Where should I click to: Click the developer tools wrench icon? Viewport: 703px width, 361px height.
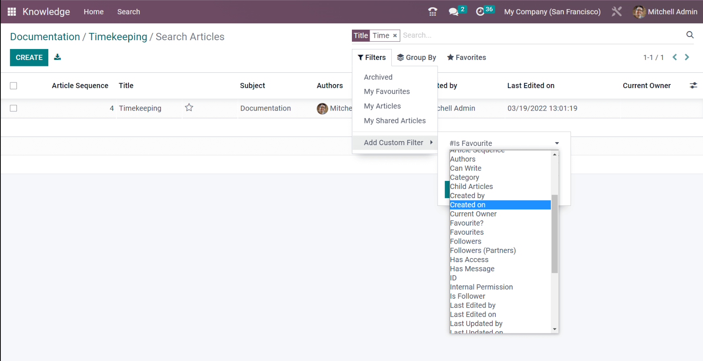(x=616, y=12)
